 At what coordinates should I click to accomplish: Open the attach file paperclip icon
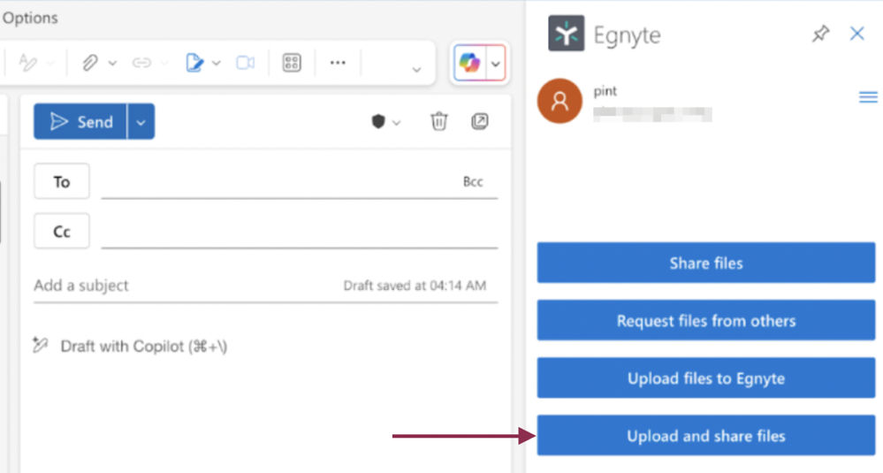pyautogui.click(x=90, y=63)
